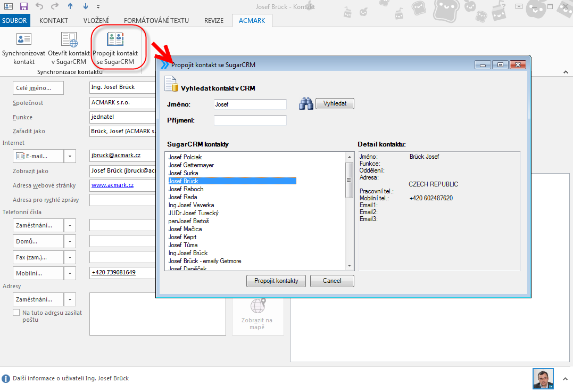The image size is (573, 391).
Task: Select highlighted Josef Brück entry
Action: pos(232,181)
